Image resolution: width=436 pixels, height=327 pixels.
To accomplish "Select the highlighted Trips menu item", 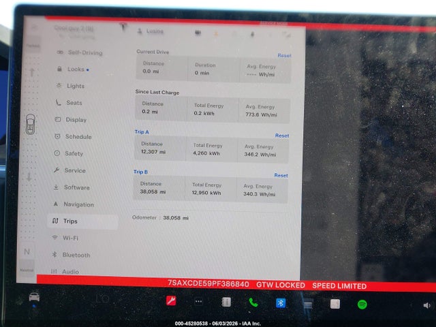I will 82,221.
